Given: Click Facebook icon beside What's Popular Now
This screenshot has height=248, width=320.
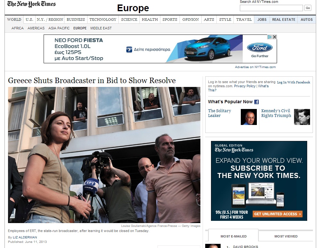Looking at the screenshot, I should pos(257,102).
